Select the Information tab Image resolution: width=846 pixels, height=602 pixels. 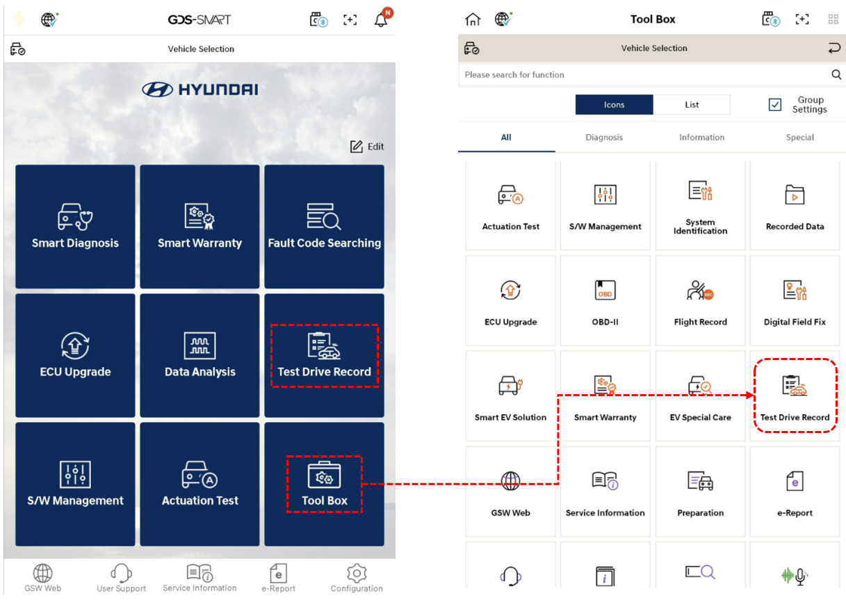[702, 138]
